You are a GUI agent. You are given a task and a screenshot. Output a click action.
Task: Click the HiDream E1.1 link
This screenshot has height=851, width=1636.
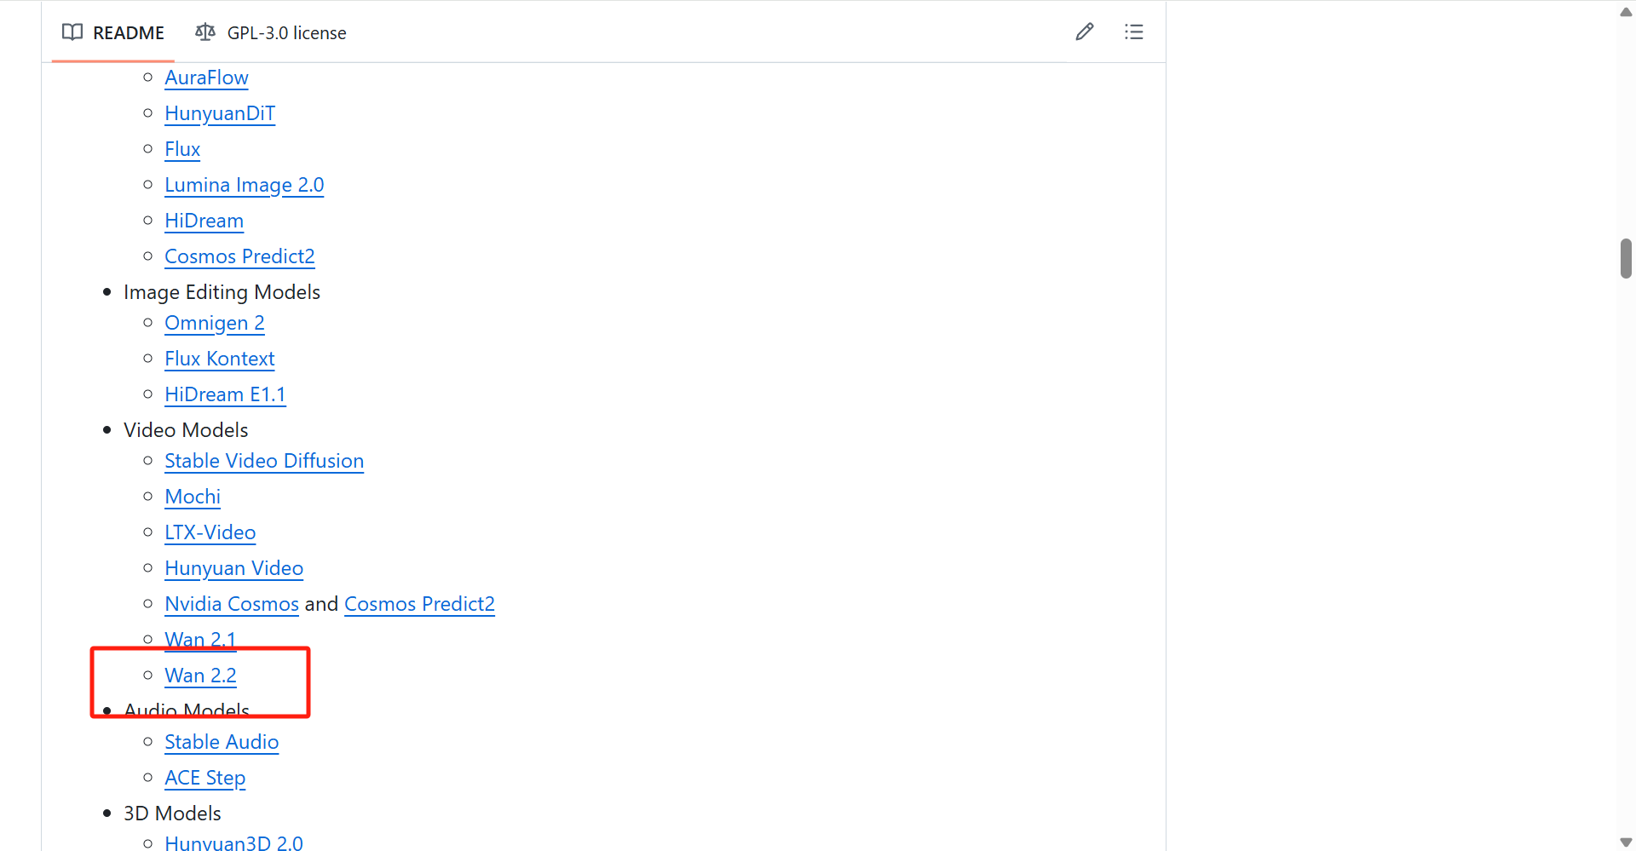coord(225,394)
